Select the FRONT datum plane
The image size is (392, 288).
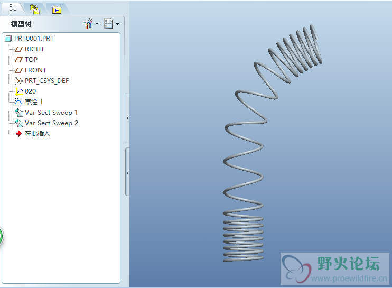(x=35, y=70)
